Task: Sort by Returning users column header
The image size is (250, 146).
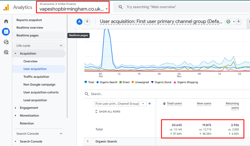Action: tap(232, 106)
